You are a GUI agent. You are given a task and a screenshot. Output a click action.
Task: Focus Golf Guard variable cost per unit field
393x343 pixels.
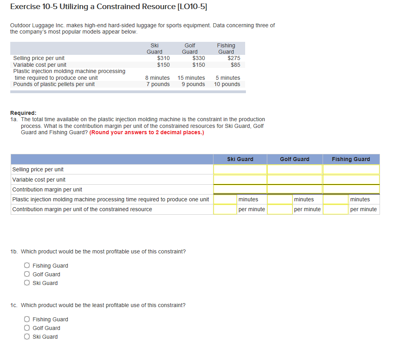pos(295,180)
